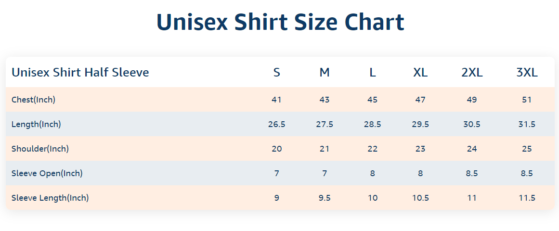Select the Length(Inch) row label
This screenshot has width=559, height=231.
coord(36,124)
